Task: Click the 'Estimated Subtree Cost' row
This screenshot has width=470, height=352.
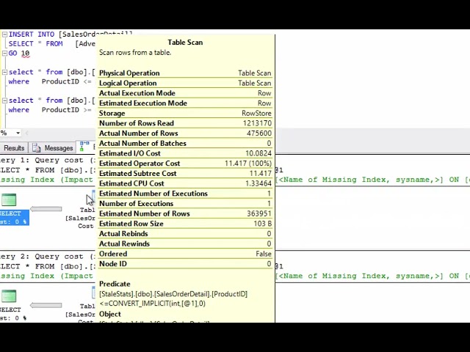Action: [x=185, y=174]
